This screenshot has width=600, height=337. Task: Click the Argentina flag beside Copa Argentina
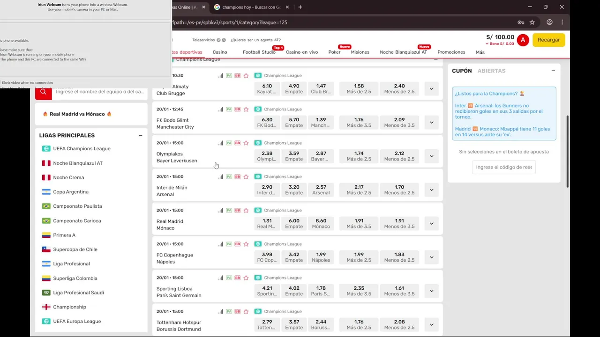coord(46,192)
